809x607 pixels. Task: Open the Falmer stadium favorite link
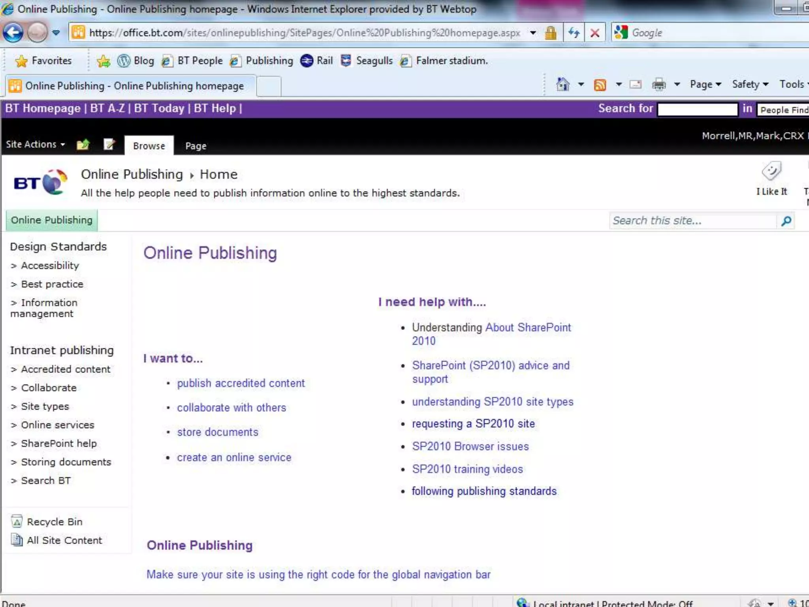444,61
